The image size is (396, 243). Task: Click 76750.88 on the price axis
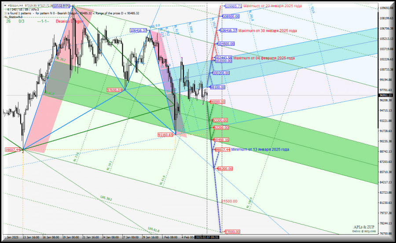386,233
